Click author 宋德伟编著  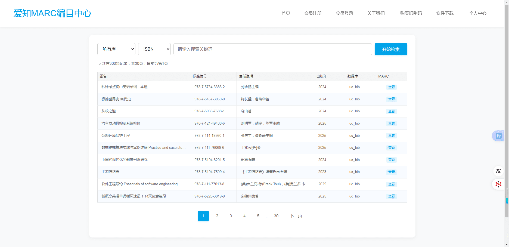250,196
